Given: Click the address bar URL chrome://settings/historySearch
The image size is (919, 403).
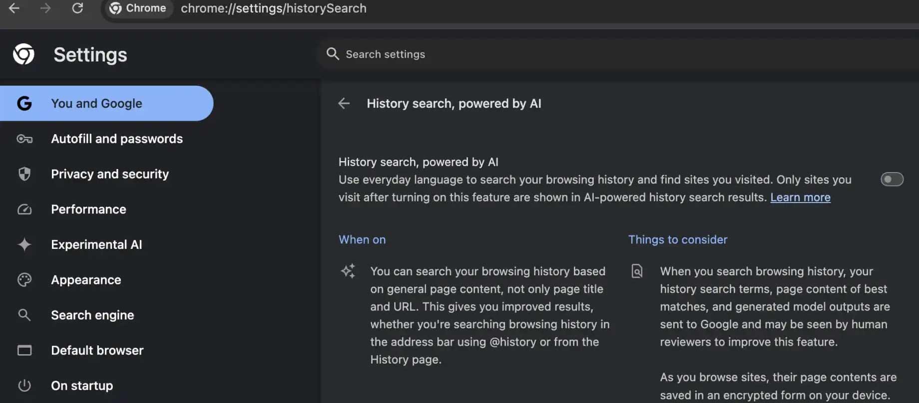Looking at the screenshot, I should click(273, 8).
